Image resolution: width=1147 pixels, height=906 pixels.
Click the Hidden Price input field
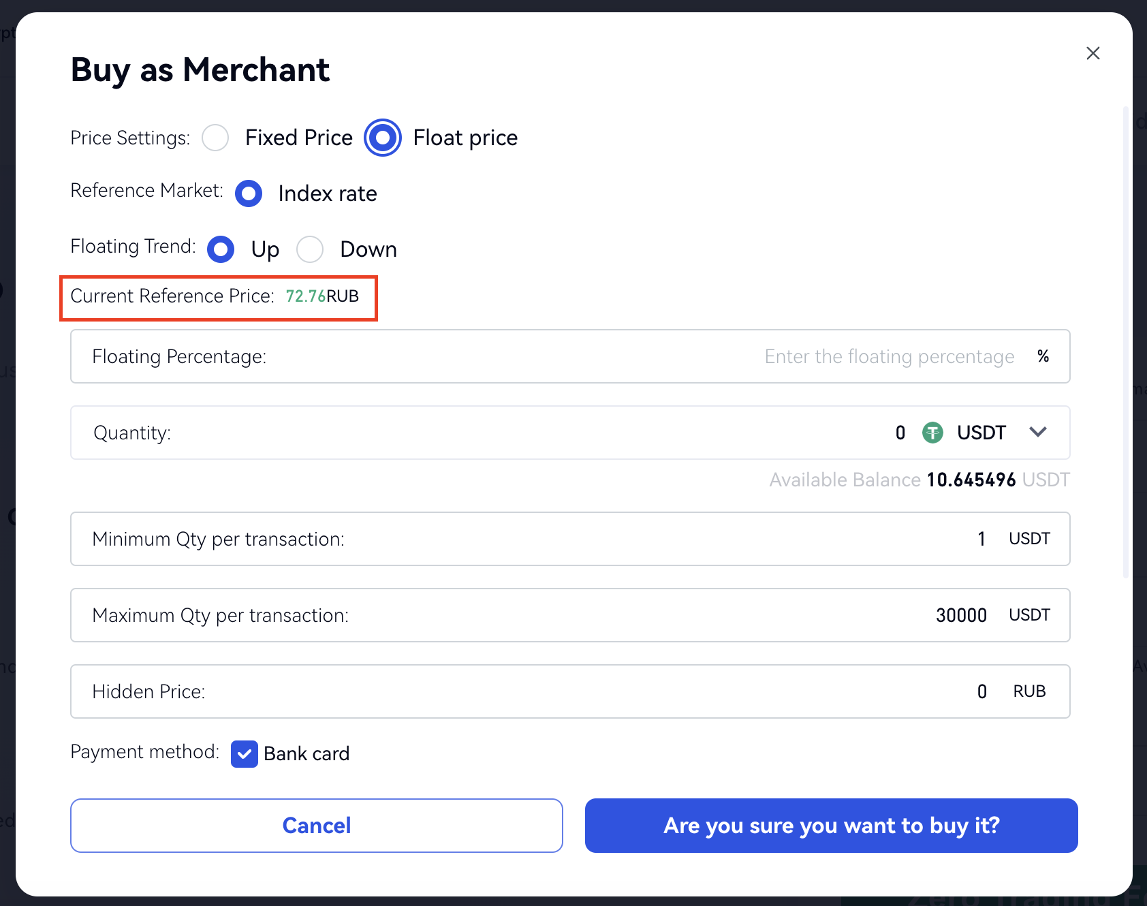click(885, 691)
